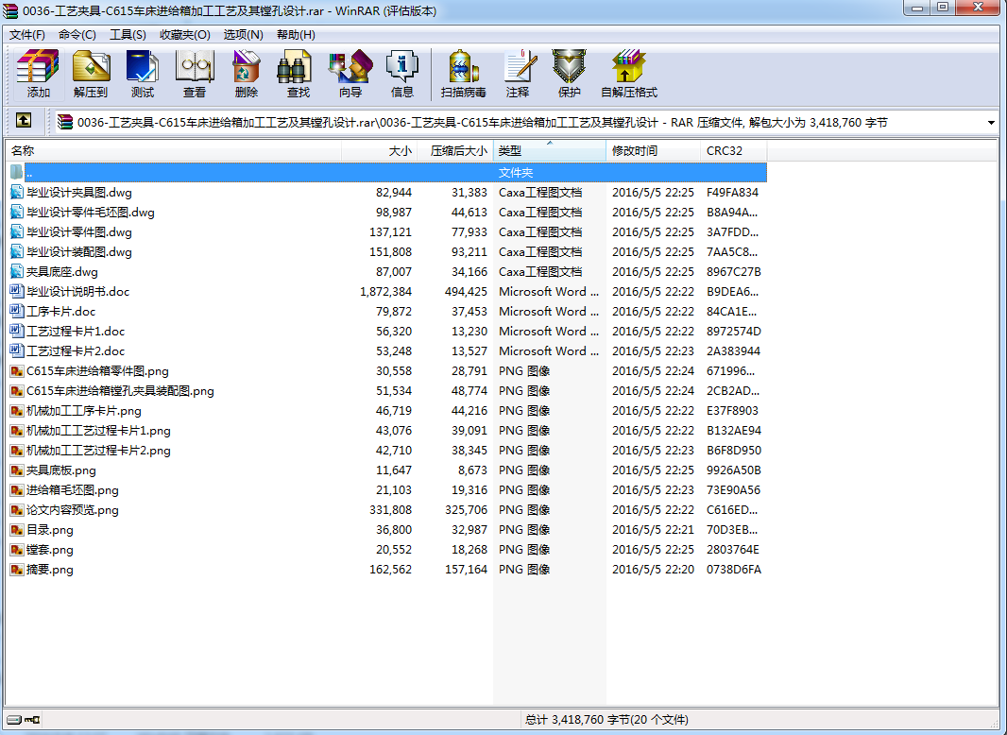Click the 扫描病毒 (Virus scan) icon
1007x735 pixels.
464,74
